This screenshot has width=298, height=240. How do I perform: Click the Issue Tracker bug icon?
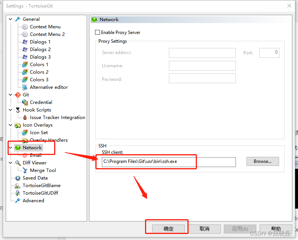(x=25, y=118)
